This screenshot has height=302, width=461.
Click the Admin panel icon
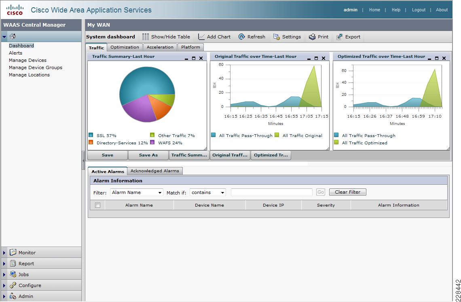point(13,296)
